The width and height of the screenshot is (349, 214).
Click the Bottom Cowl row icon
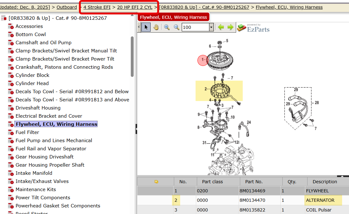click(11, 35)
